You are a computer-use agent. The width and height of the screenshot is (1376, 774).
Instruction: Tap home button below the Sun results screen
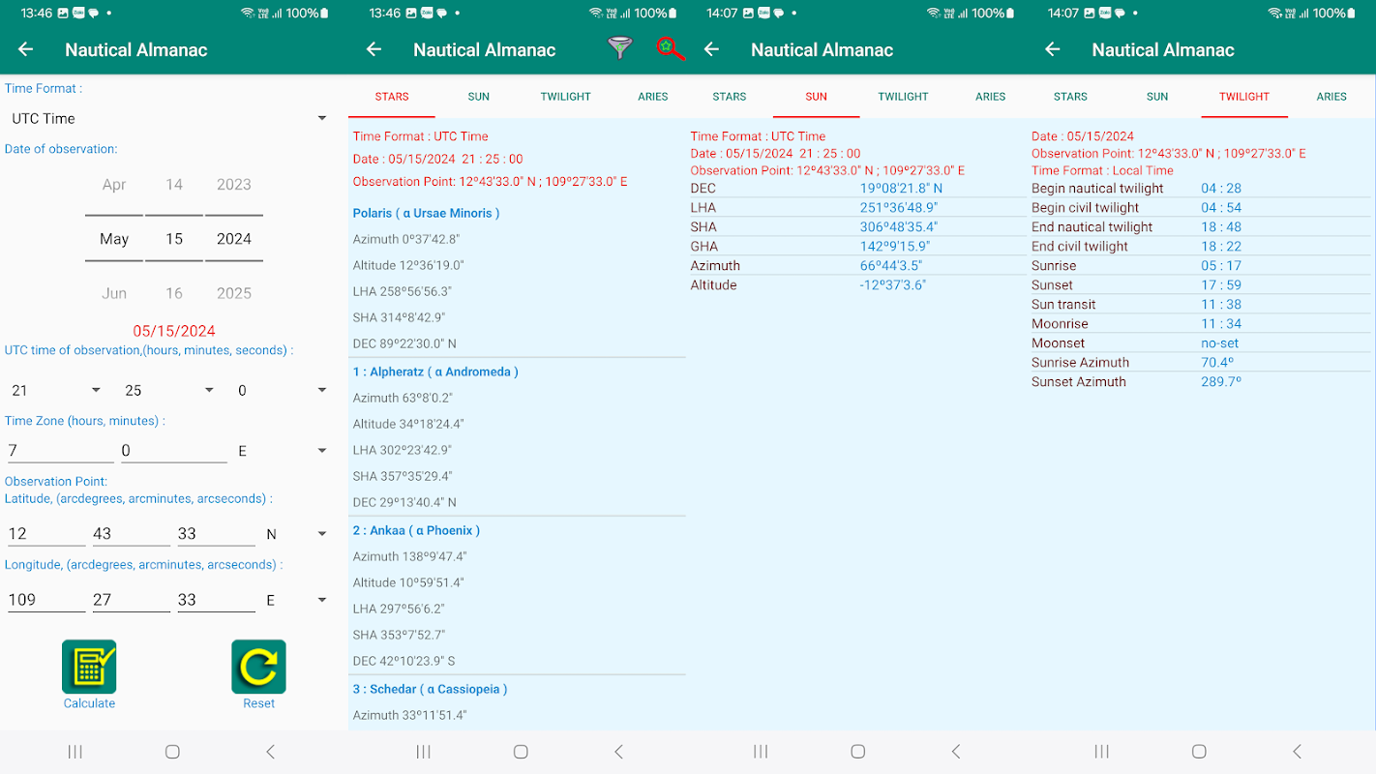(857, 752)
